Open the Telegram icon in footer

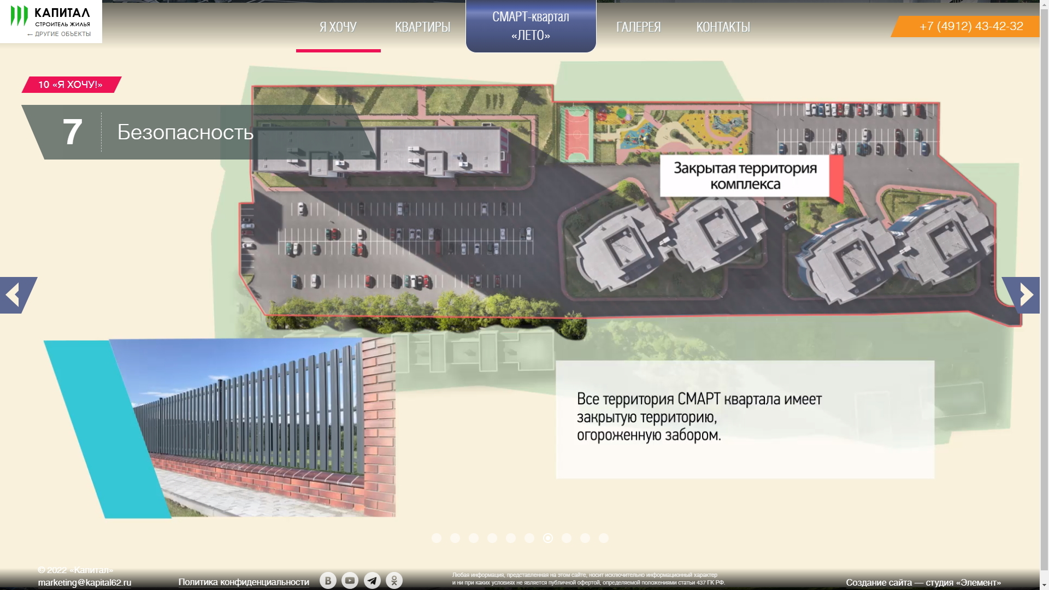pos(372,580)
